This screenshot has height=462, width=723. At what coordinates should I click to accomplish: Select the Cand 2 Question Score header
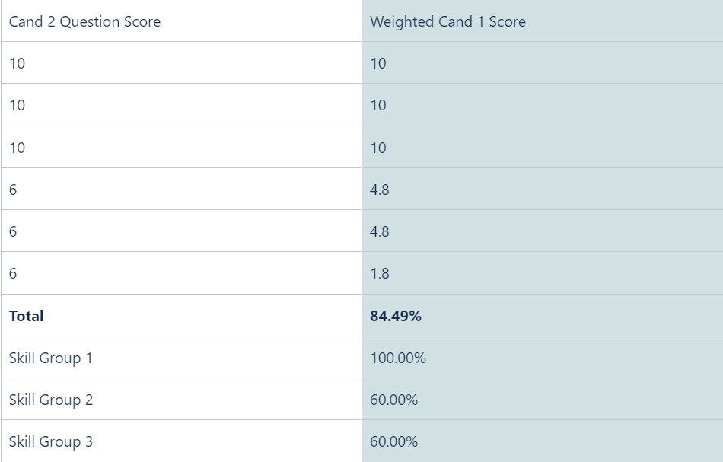[181, 21]
